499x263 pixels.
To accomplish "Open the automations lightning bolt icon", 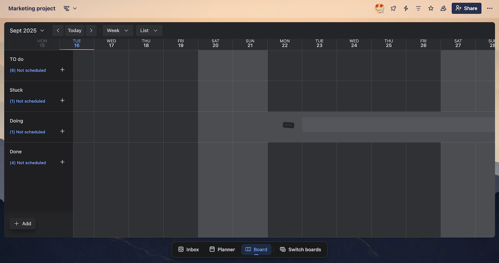I will pyautogui.click(x=405, y=8).
